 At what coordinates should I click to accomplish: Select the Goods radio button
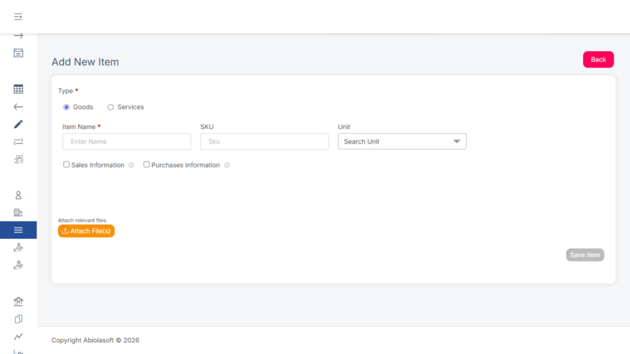[66, 107]
